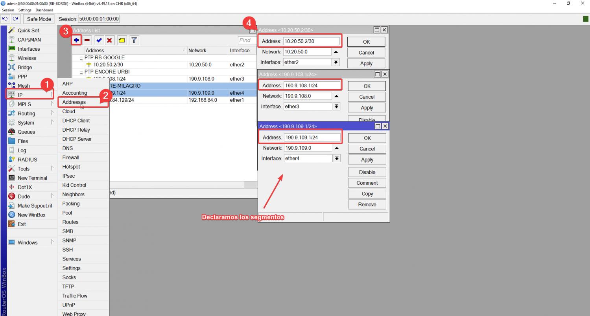Click the Redo arrow in top toolbar

(x=15, y=19)
